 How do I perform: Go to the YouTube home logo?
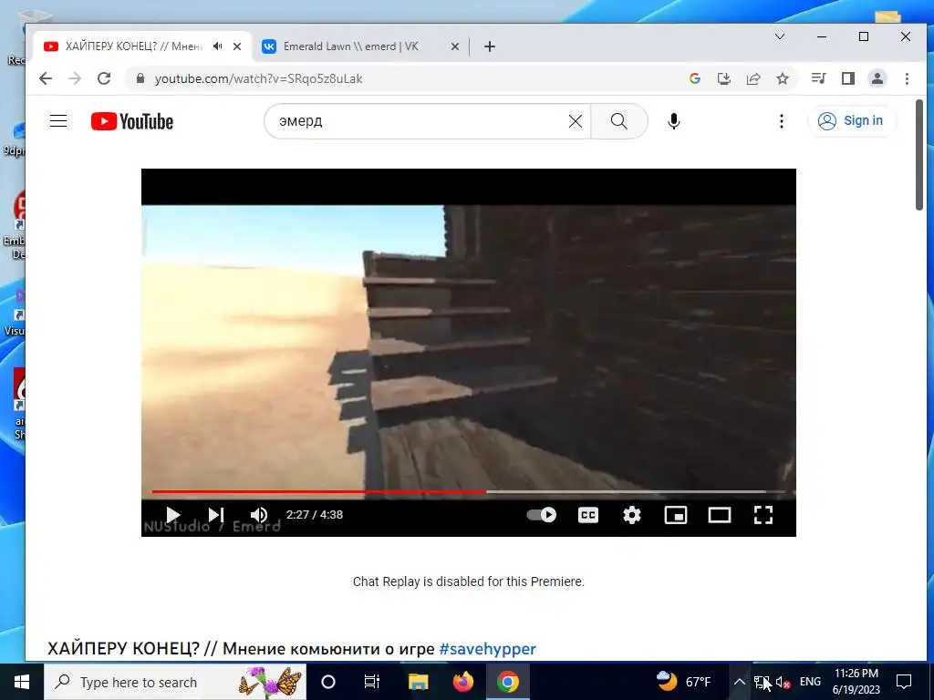pyautogui.click(x=132, y=121)
